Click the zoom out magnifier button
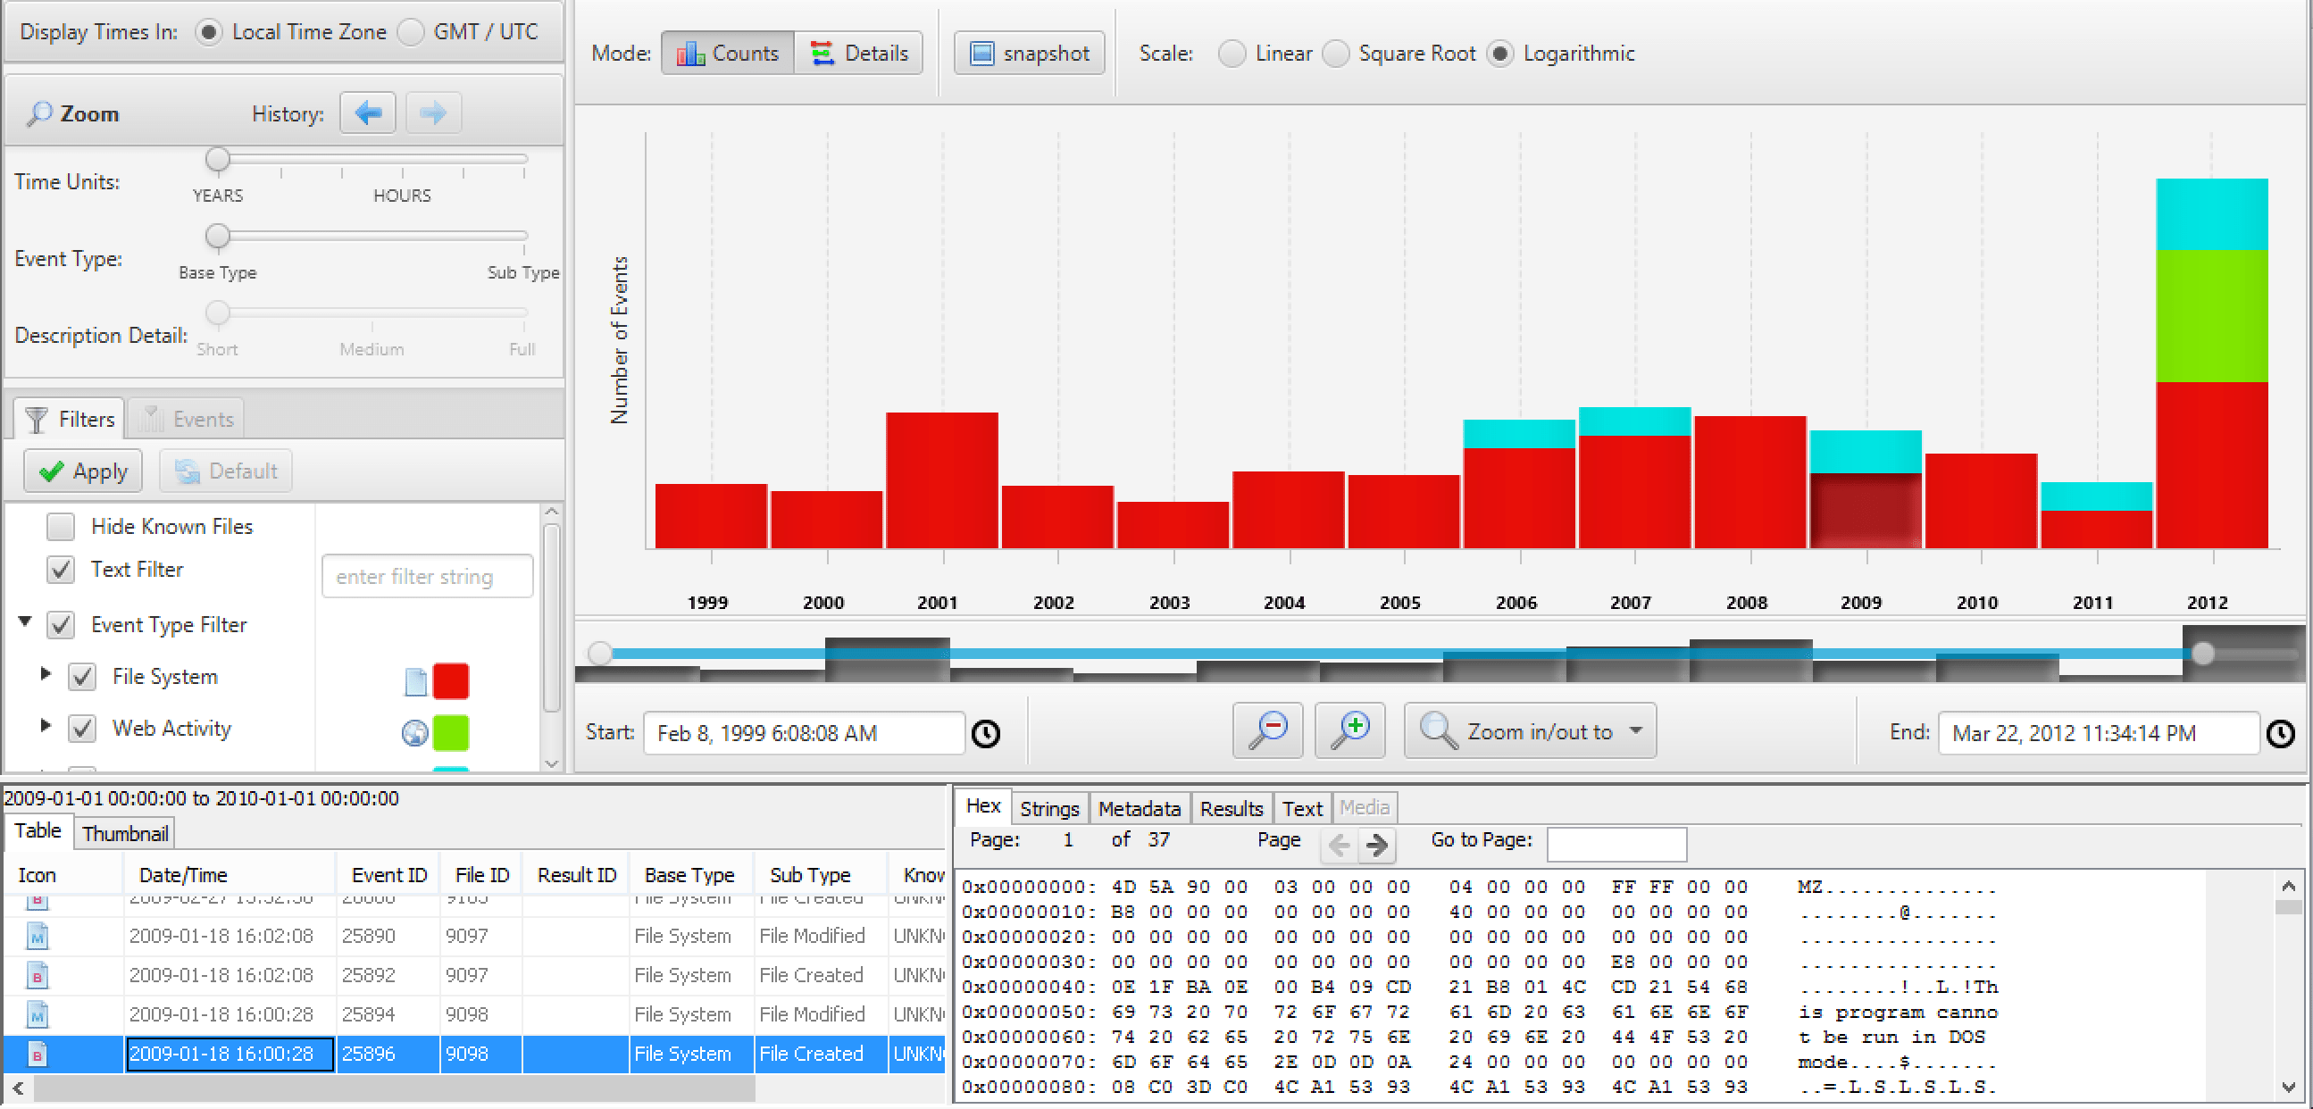2313x1109 pixels. (x=1267, y=730)
